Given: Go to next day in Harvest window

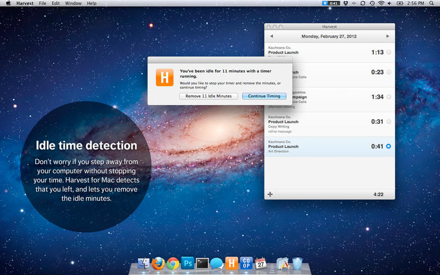Looking at the screenshot, I should 388,36.
